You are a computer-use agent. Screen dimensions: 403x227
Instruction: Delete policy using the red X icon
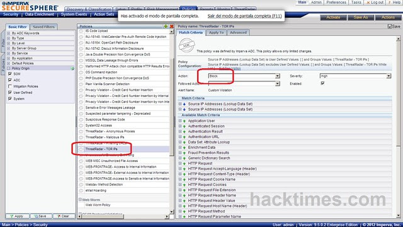tap(172, 26)
